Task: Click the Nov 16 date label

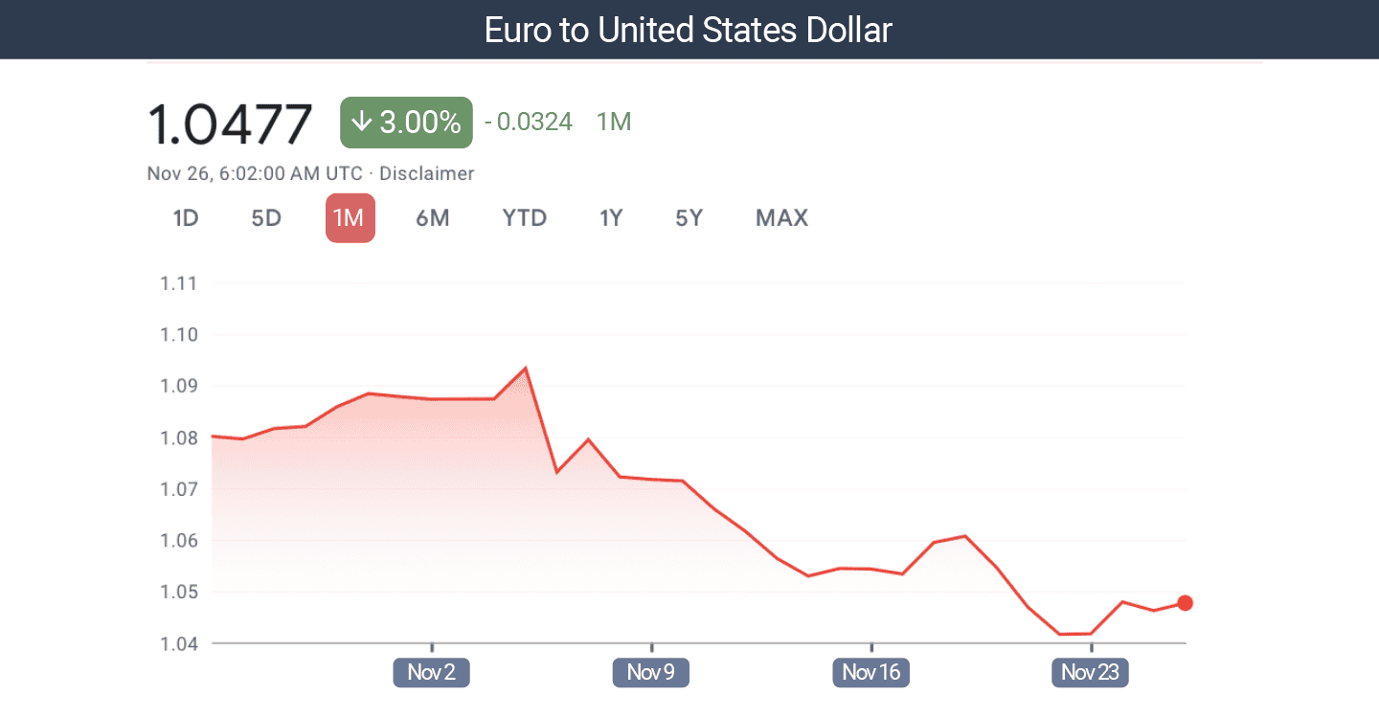Action: [871, 672]
